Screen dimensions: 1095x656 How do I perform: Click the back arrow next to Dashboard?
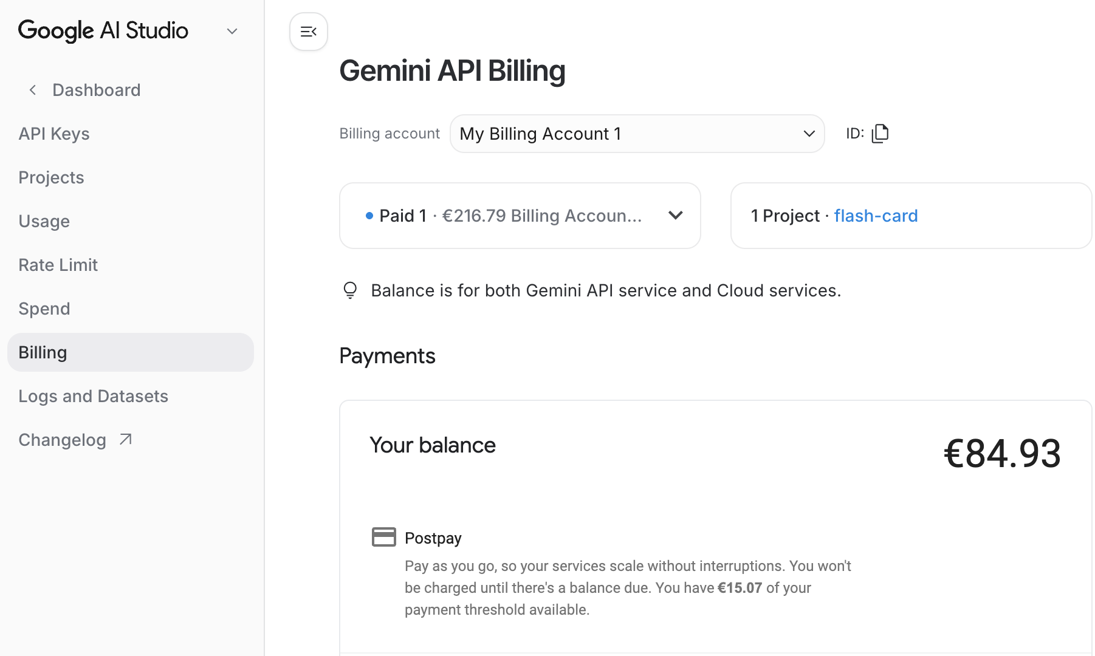[x=32, y=89]
